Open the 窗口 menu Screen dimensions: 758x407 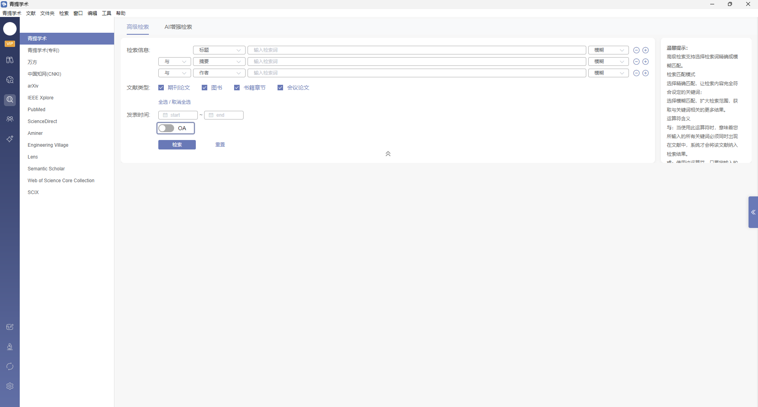tap(78, 13)
